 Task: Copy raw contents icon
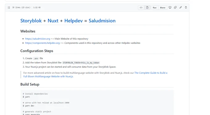[x=175, y=7]
